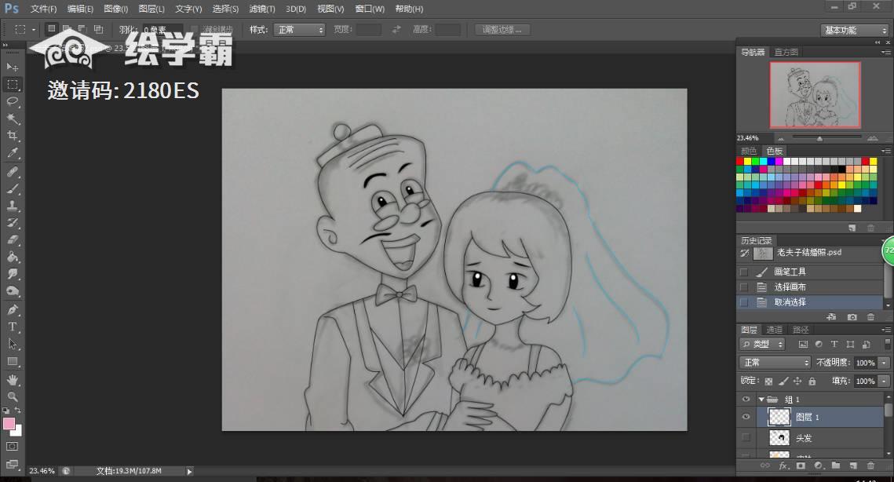
Task: Click the foreground pink color swatch
Action: [9, 423]
